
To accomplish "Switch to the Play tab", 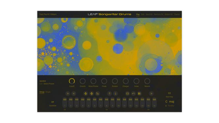I will pyautogui.click(x=138, y=14).
